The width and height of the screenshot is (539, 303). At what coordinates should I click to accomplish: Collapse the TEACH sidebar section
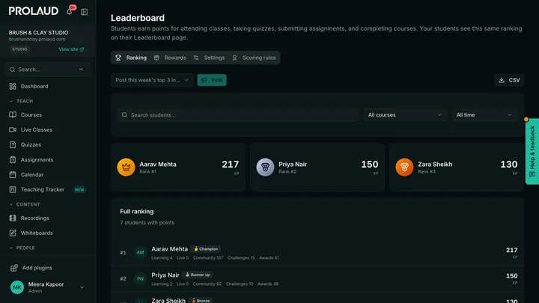coord(21,101)
